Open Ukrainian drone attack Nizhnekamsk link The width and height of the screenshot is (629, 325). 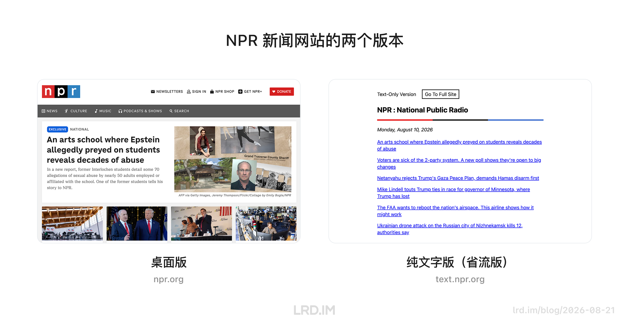point(450,229)
